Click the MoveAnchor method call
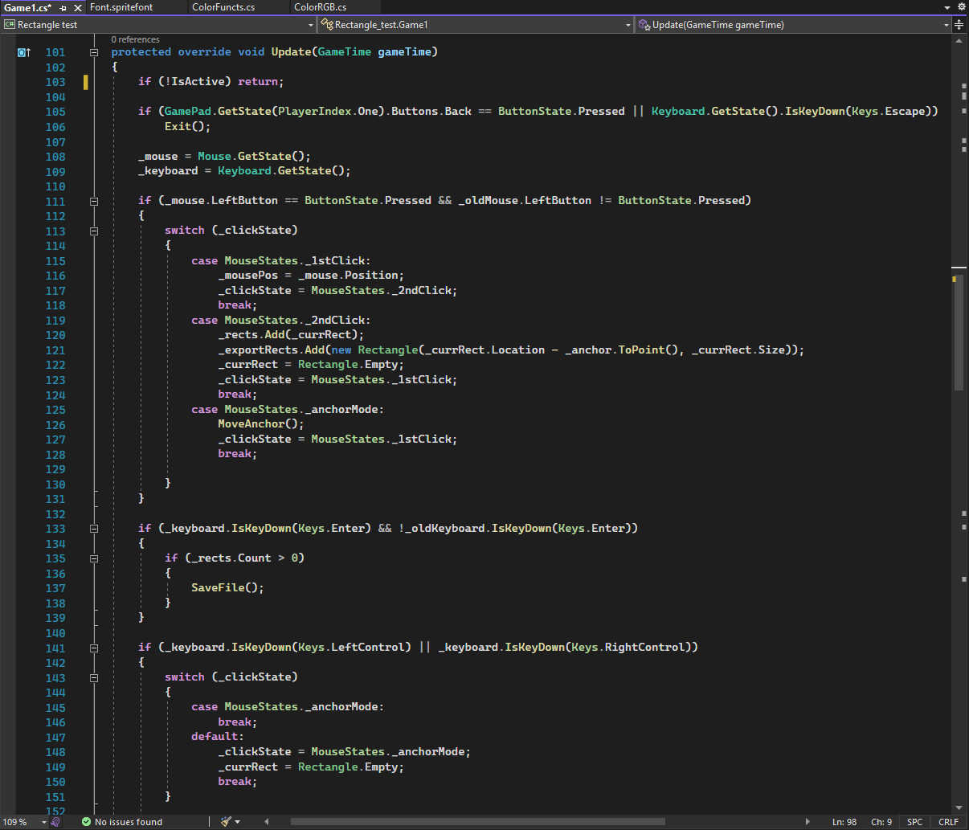This screenshot has height=830, width=969. [x=261, y=424]
